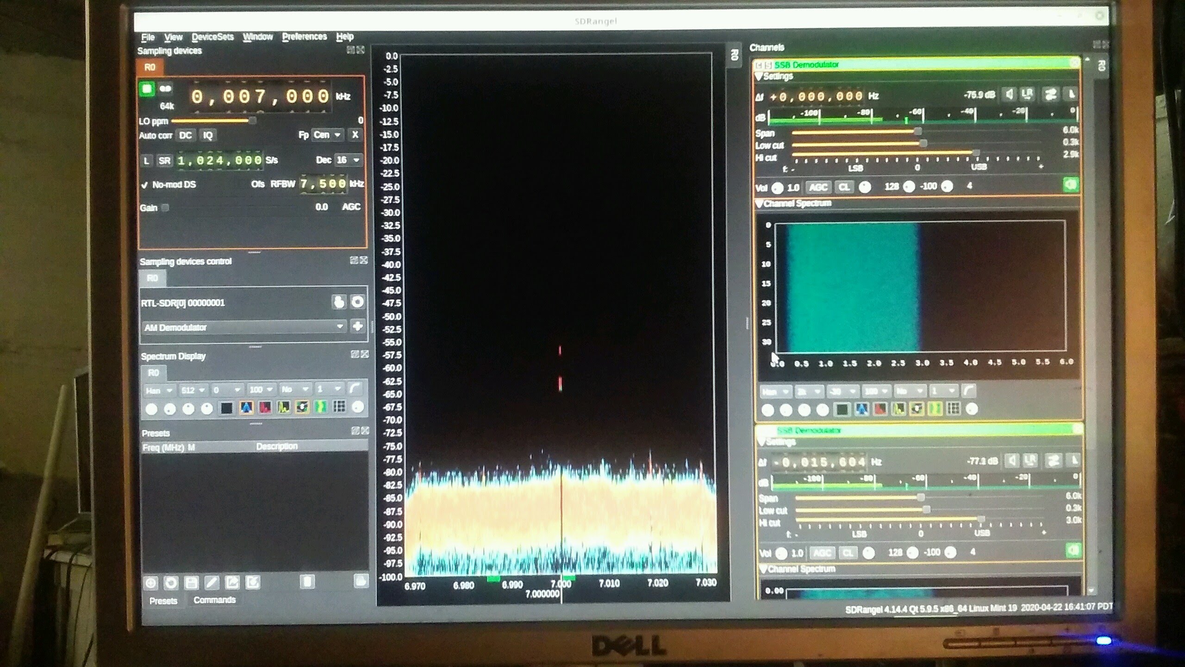Image resolution: width=1185 pixels, height=667 pixels.
Task: Click the LO ppm slider handle
Action: point(252,121)
